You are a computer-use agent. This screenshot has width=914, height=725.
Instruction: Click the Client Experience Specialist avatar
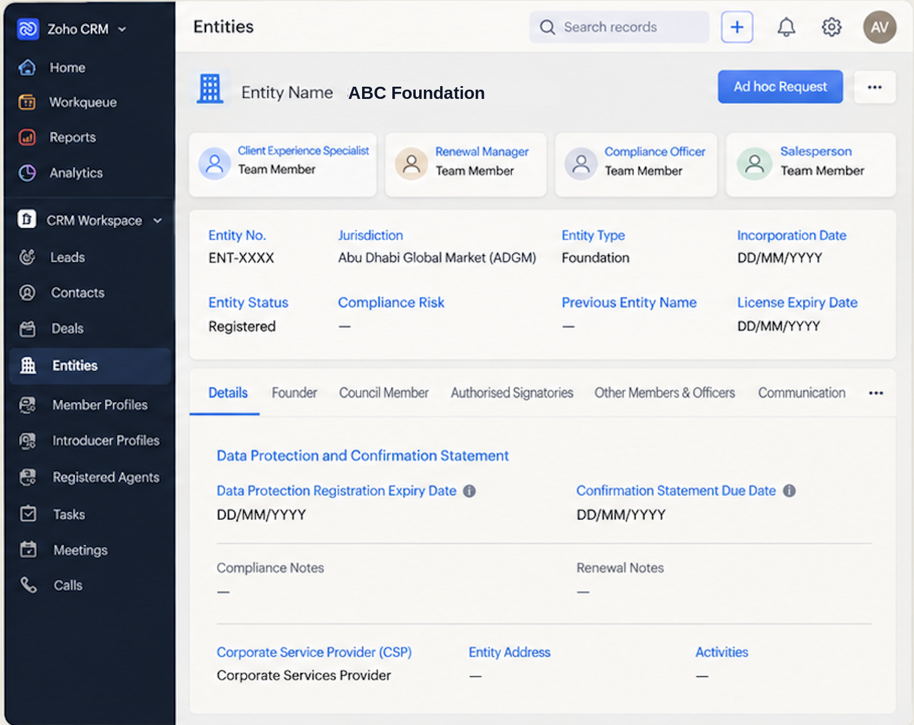pos(214,164)
